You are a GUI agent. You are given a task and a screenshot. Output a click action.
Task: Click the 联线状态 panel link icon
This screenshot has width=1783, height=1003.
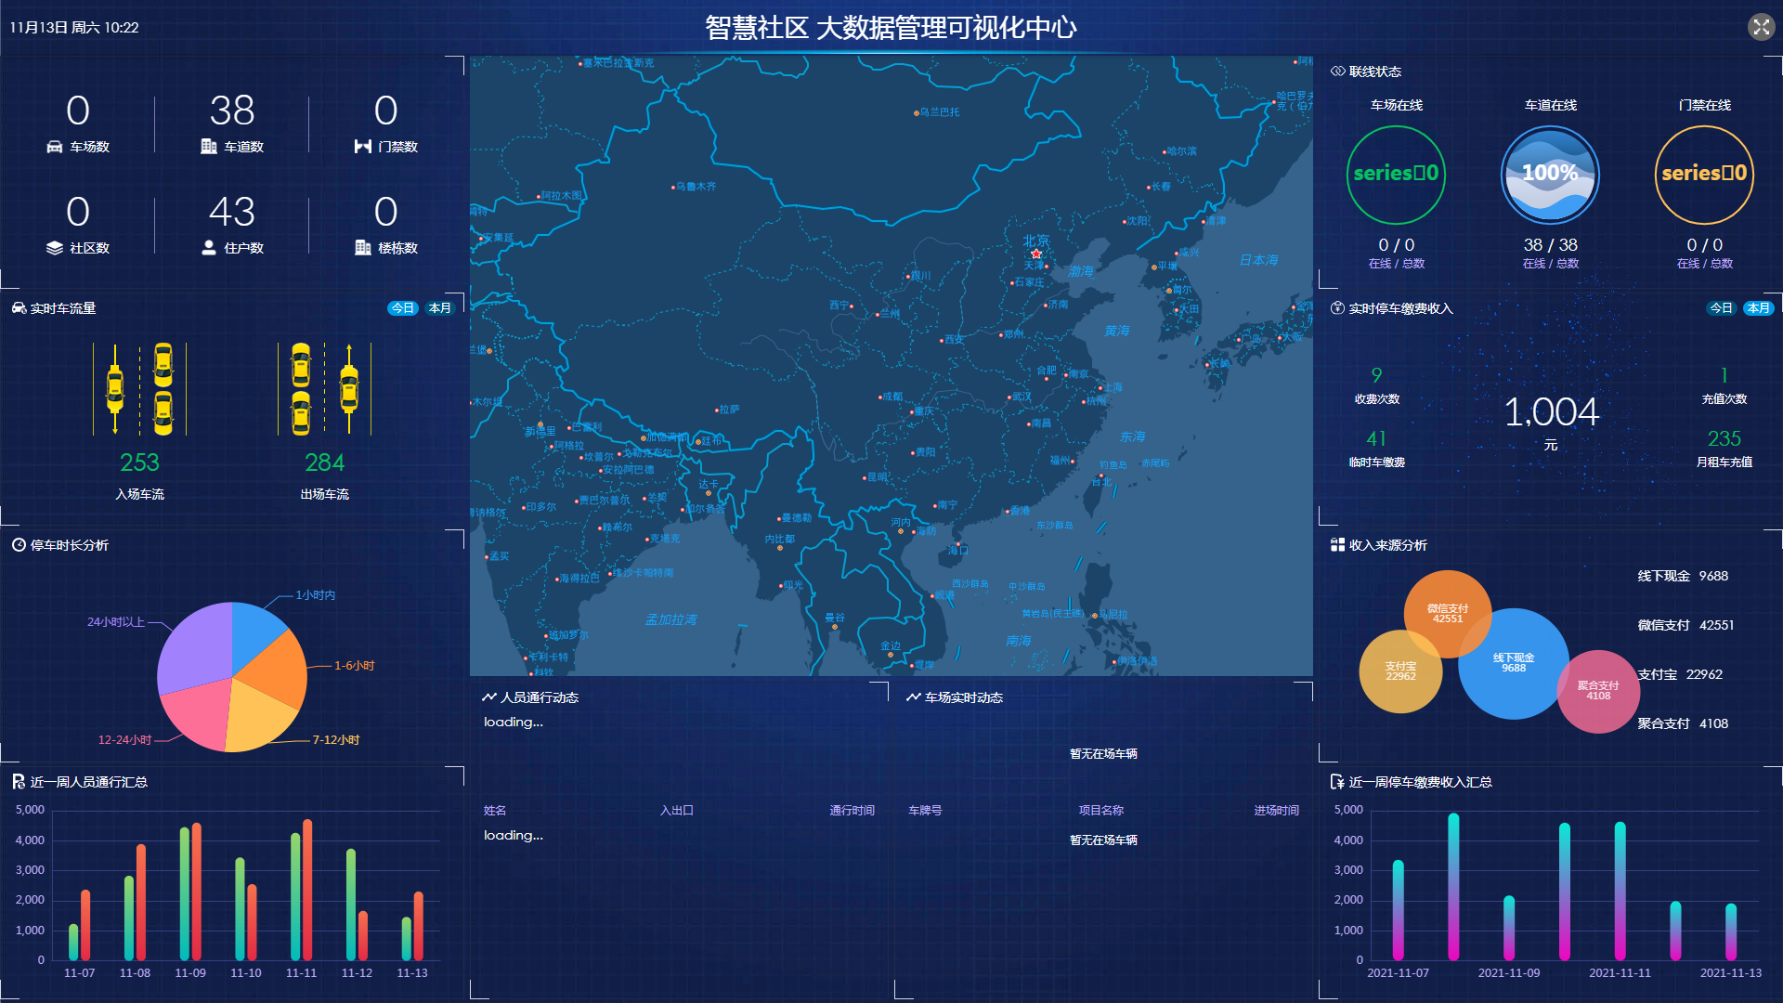(x=1337, y=70)
